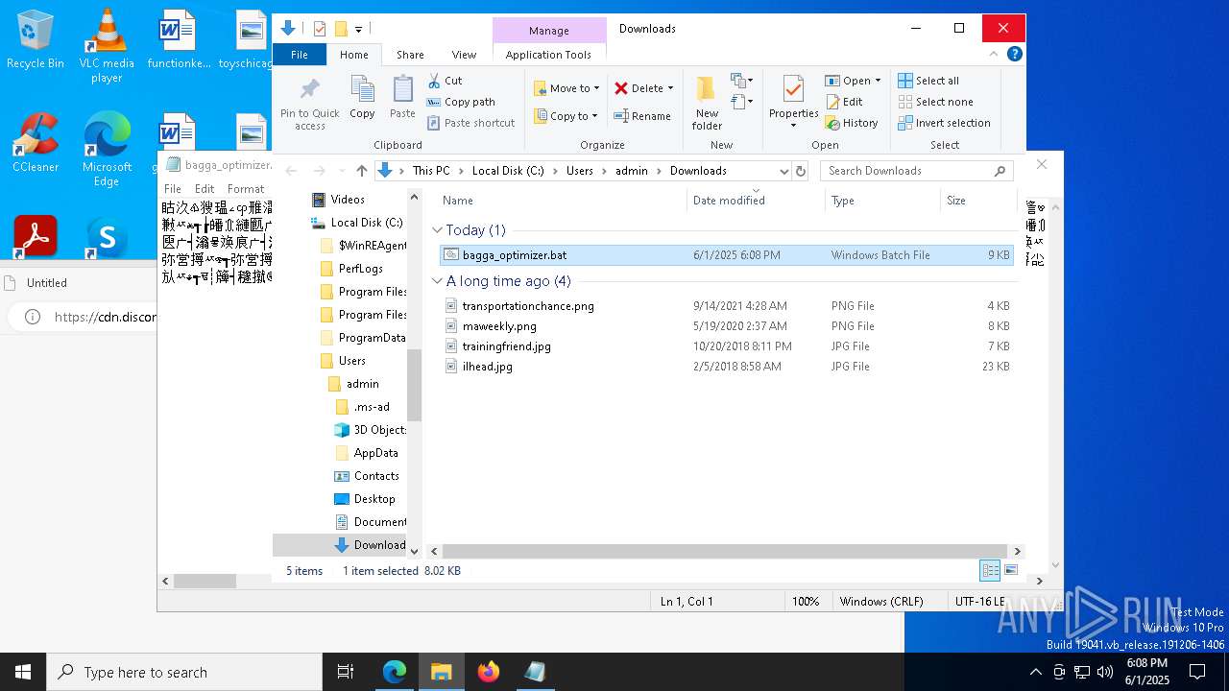
Task: Sort by Size column header
Action: (977, 201)
